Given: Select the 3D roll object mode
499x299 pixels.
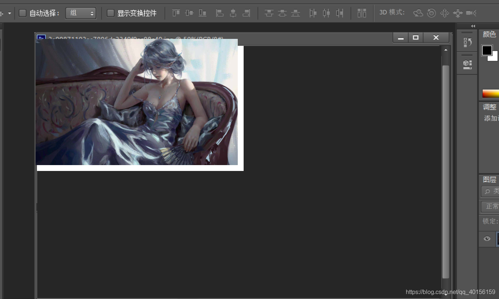Looking at the screenshot, I should pos(431,13).
